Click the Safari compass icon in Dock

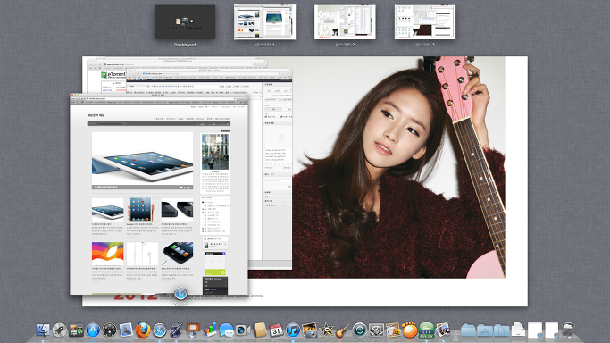click(x=160, y=330)
